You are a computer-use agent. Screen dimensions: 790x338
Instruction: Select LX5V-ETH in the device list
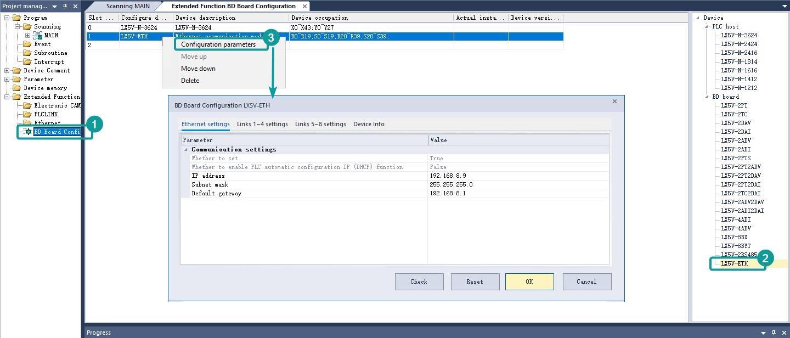tap(734, 263)
